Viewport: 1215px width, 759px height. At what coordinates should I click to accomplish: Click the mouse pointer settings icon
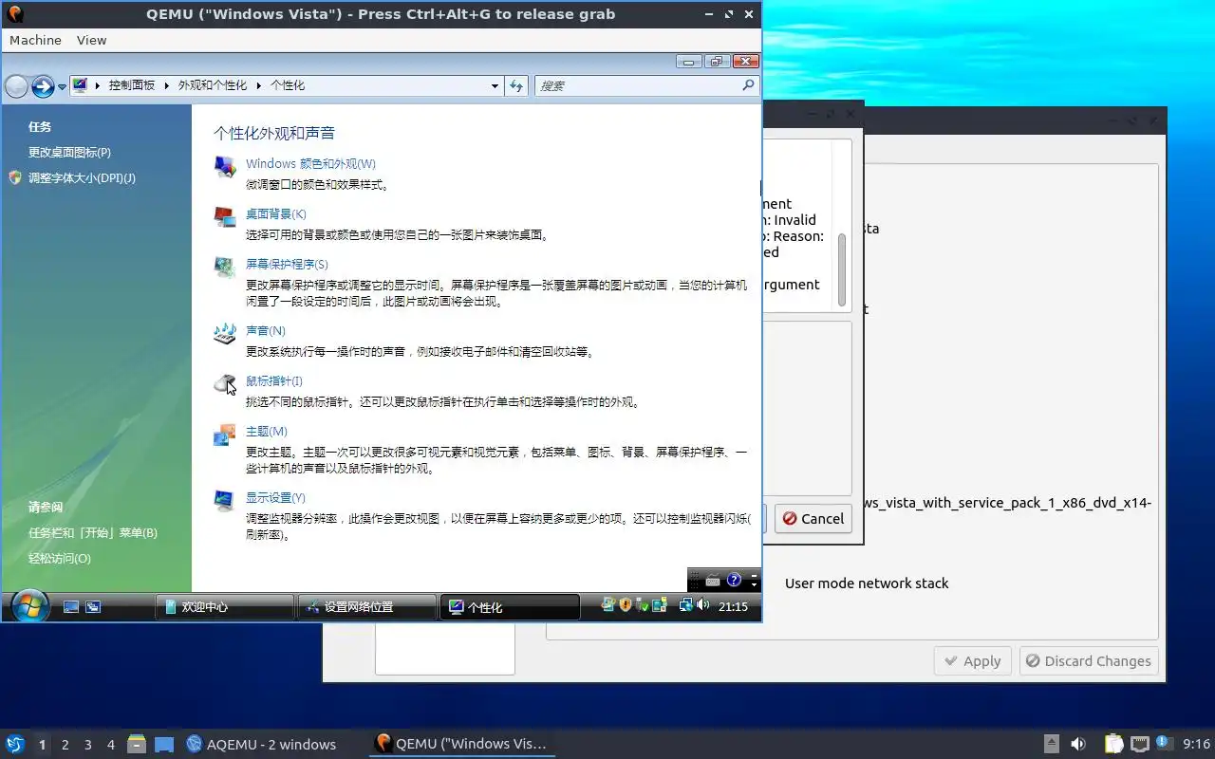tap(225, 383)
